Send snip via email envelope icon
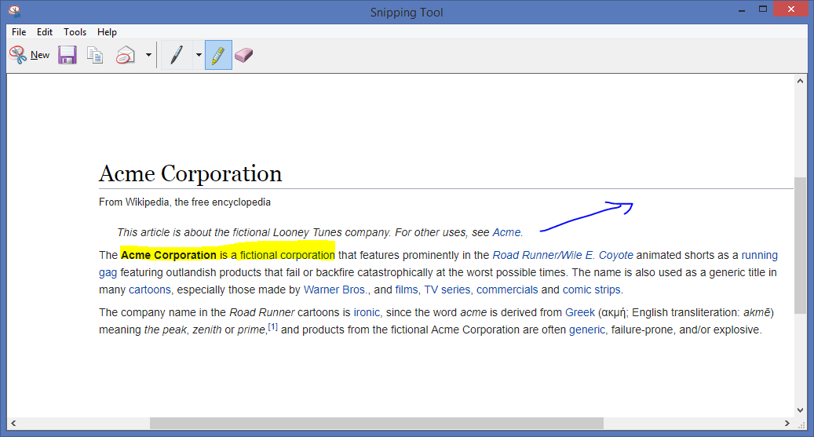This screenshot has width=814, height=437. (x=125, y=55)
